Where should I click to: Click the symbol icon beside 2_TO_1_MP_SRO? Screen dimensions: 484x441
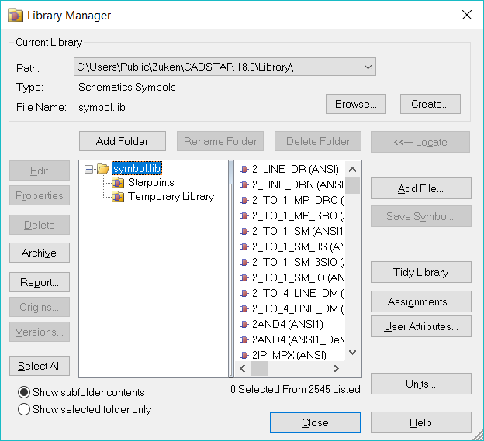tap(244, 215)
